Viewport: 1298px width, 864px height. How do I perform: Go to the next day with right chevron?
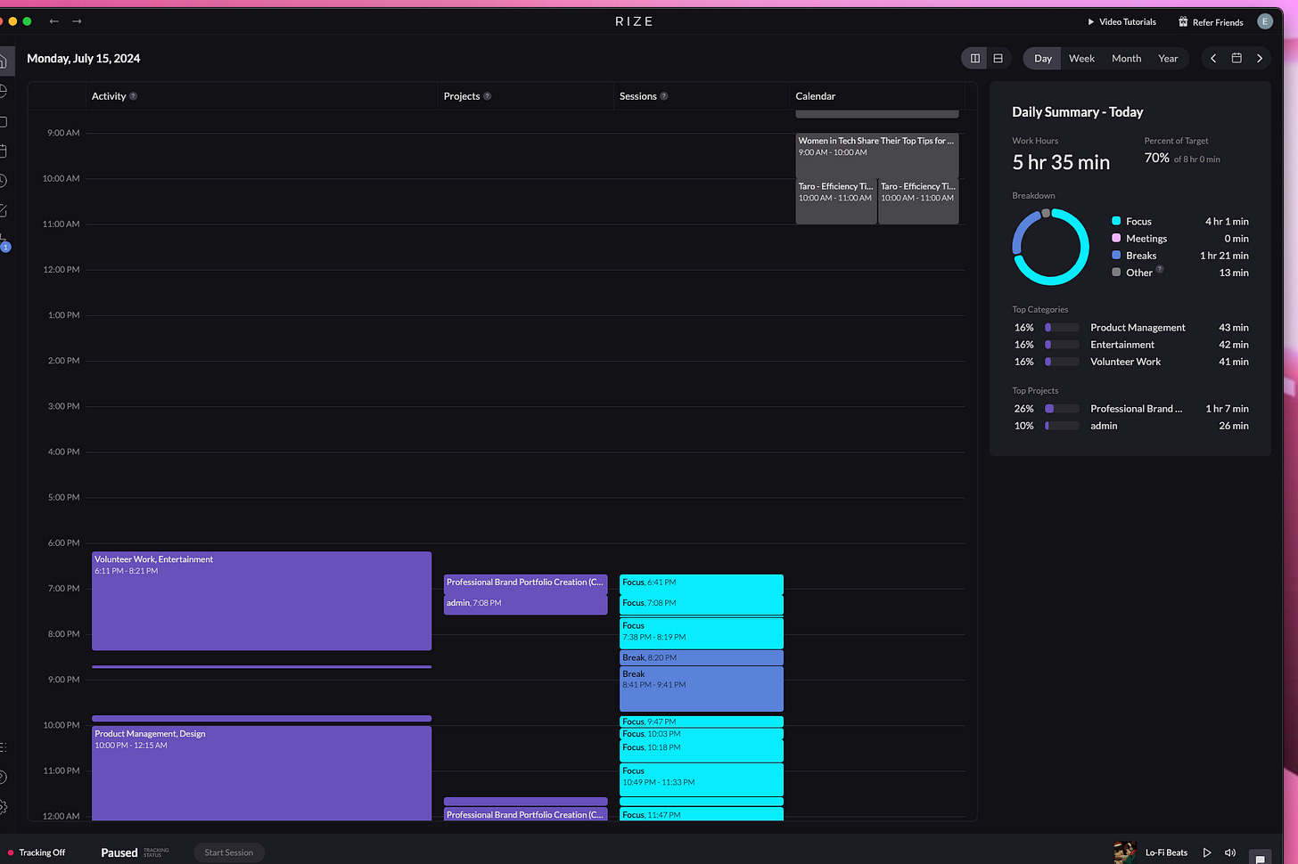coord(1260,58)
